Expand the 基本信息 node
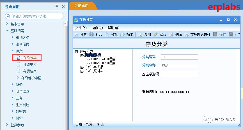The height and width of the screenshot is (130, 243). [7, 24]
